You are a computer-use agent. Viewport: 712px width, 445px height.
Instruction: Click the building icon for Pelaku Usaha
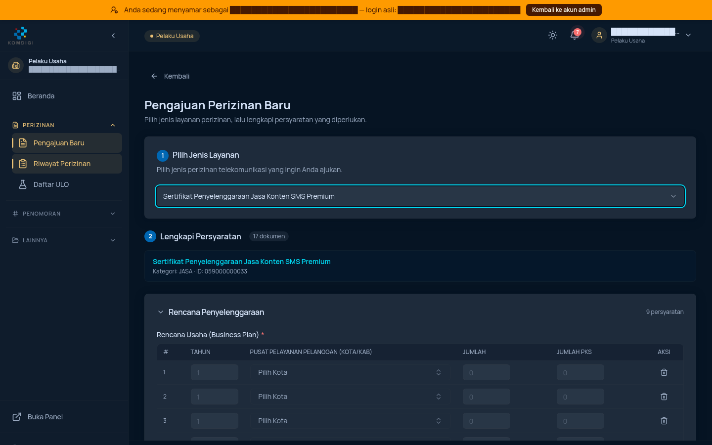16,65
